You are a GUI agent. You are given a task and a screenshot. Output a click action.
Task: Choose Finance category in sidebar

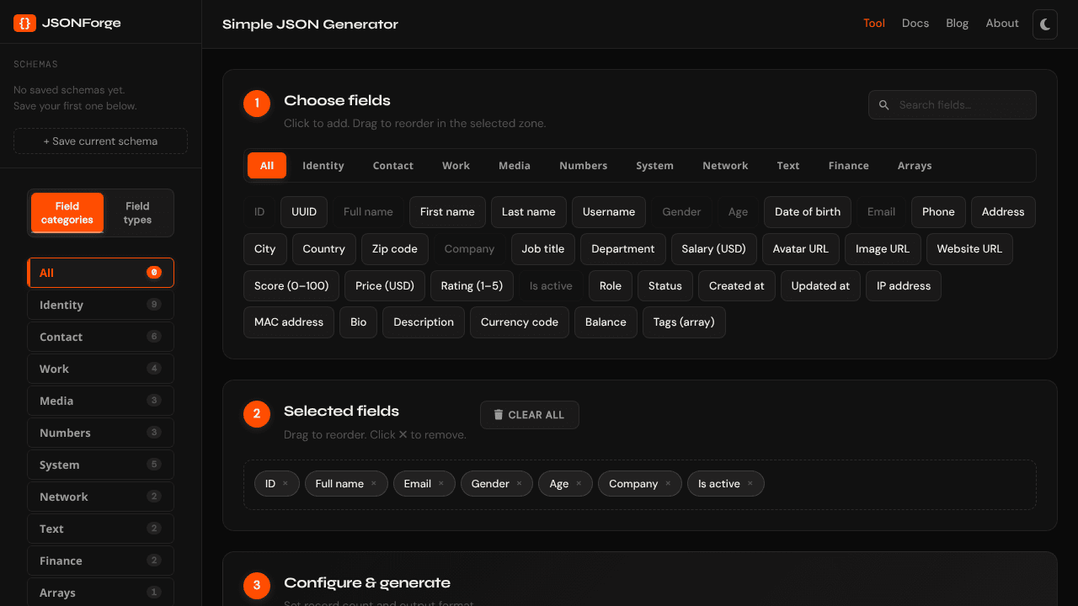click(100, 561)
